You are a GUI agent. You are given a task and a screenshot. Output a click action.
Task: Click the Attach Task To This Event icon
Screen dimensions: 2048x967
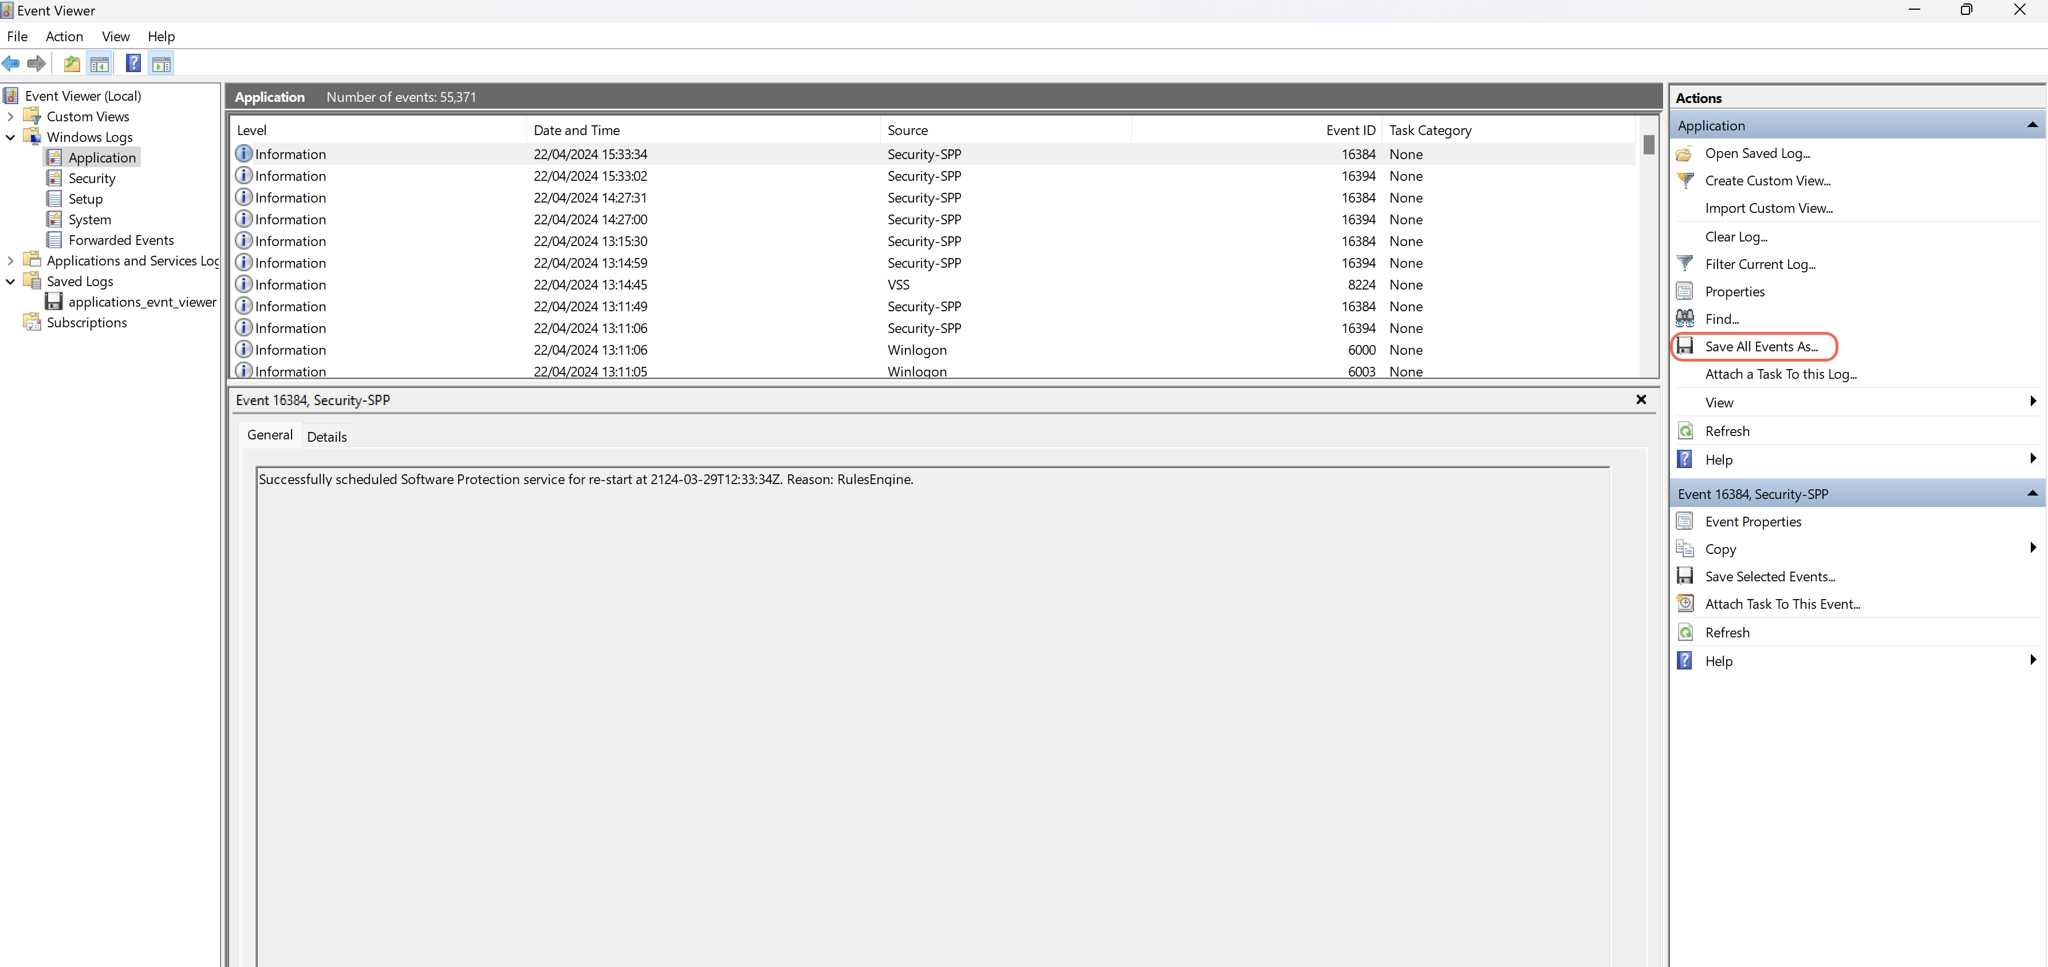pyautogui.click(x=1685, y=603)
